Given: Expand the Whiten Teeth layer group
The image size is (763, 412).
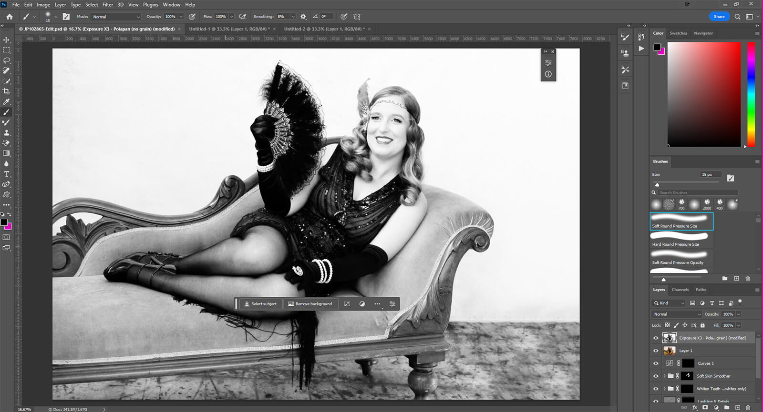Looking at the screenshot, I should click(664, 389).
